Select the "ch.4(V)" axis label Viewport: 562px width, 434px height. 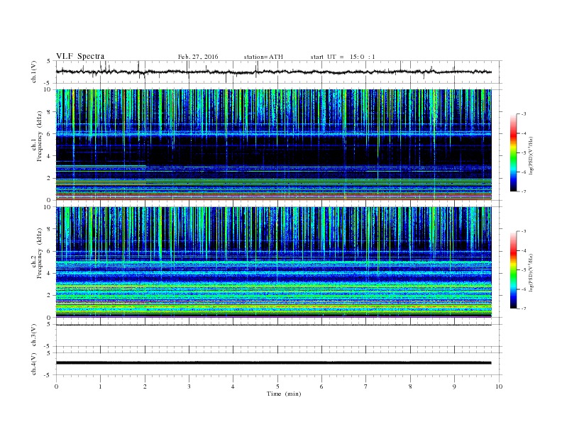[x=34, y=364]
